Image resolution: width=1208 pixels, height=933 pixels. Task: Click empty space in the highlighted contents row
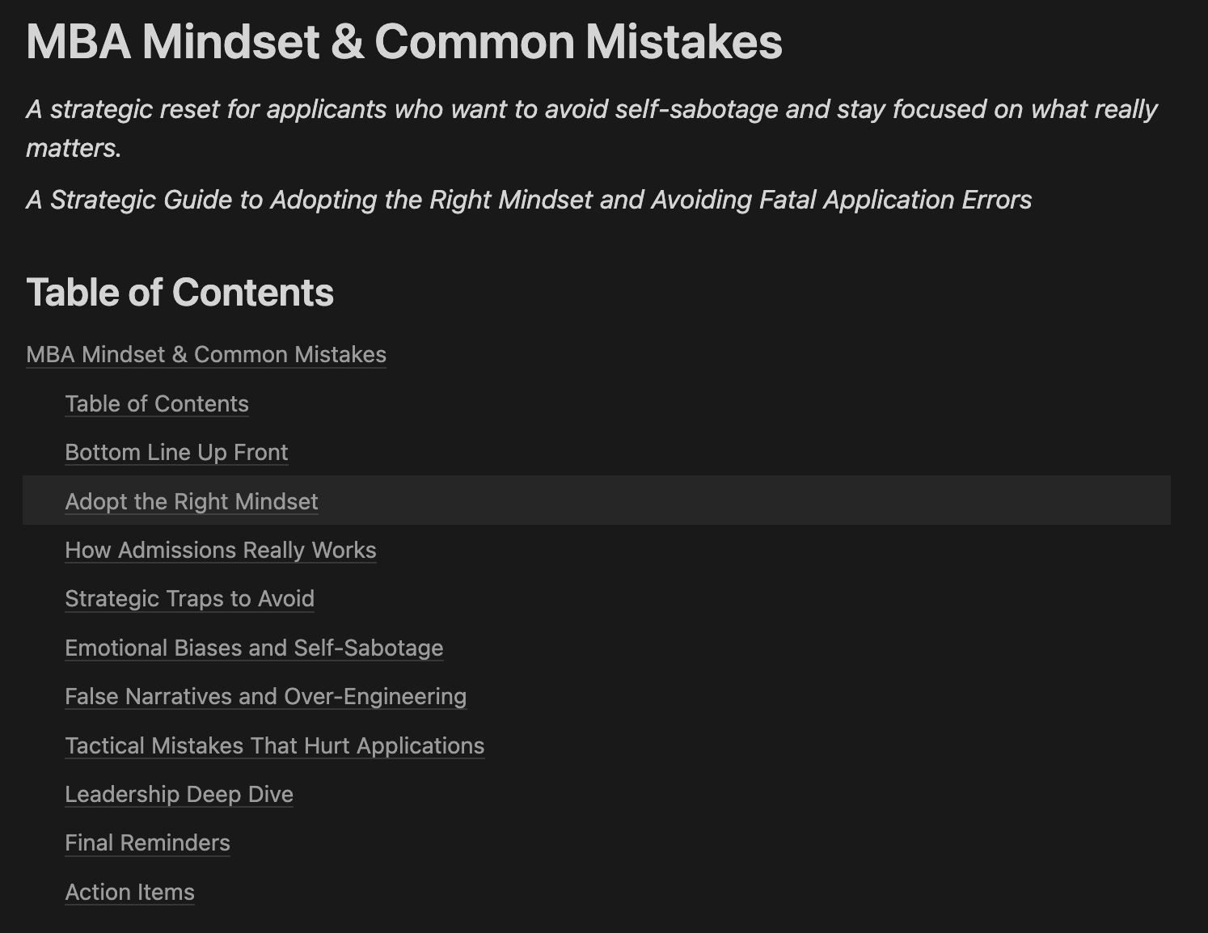point(728,501)
